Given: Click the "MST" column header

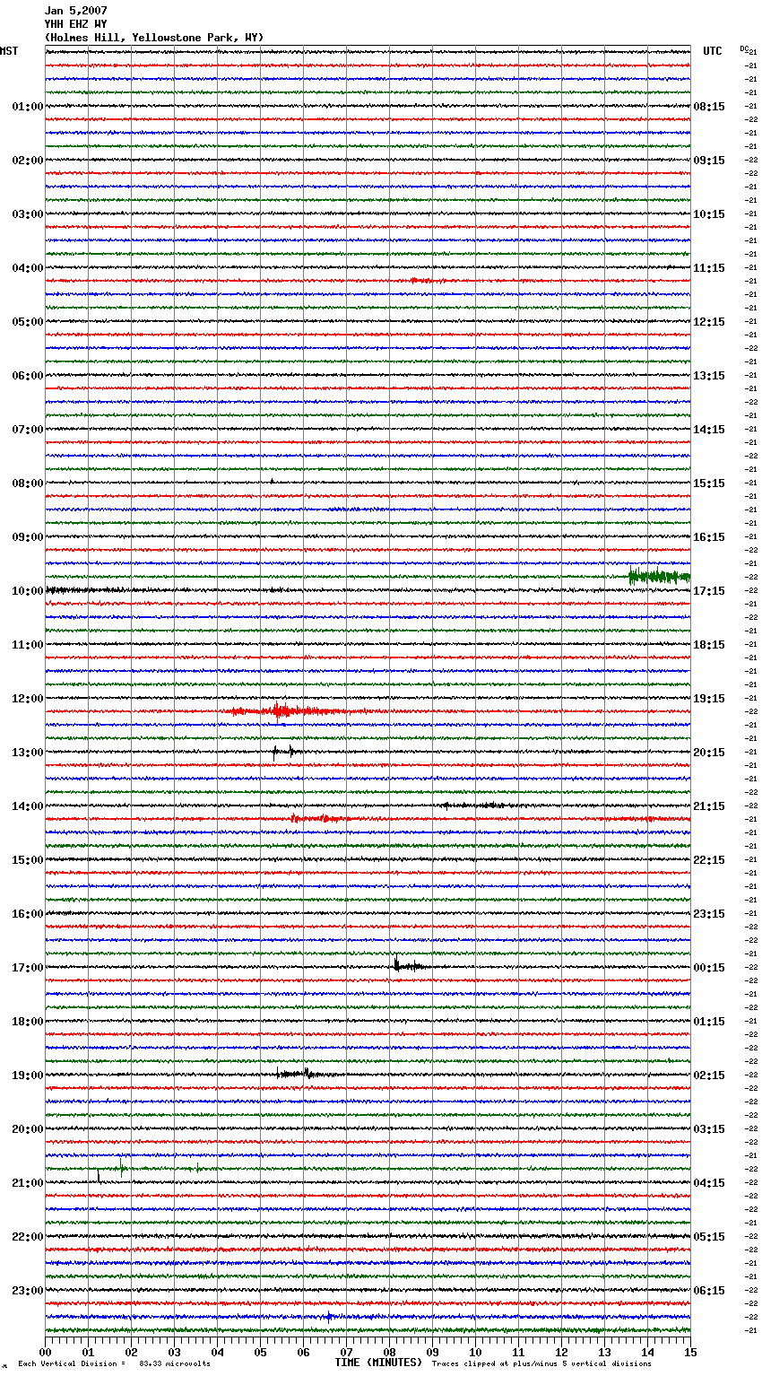Looking at the screenshot, I should pyautogui.click(x=9, y=51).
